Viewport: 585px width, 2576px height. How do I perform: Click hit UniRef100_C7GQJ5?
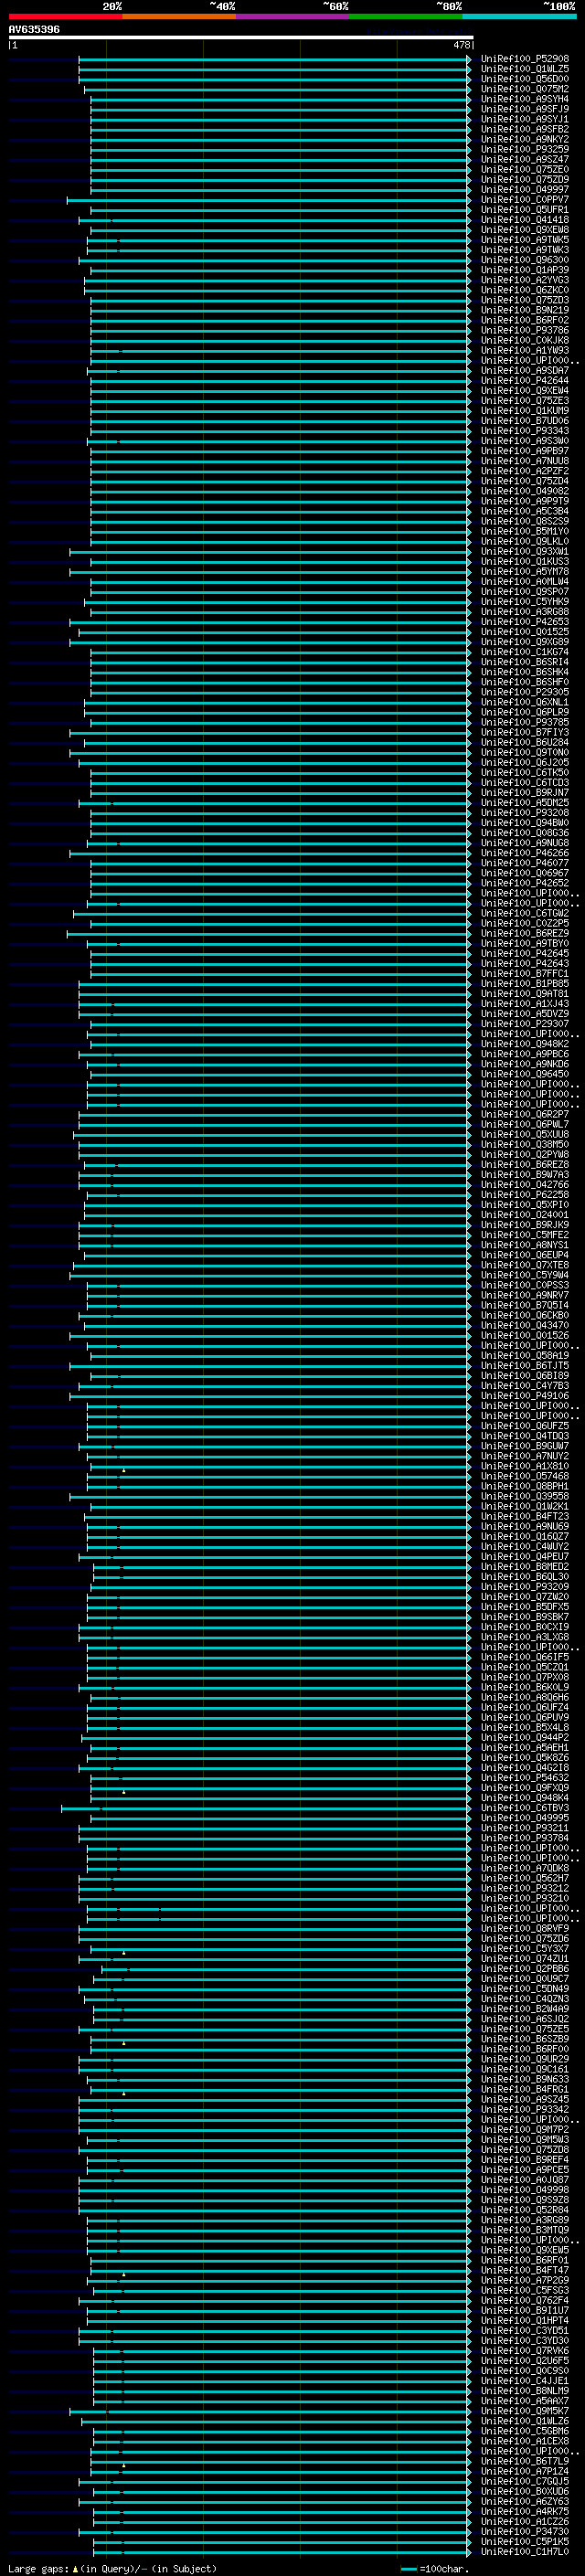tap(525, 2481)
